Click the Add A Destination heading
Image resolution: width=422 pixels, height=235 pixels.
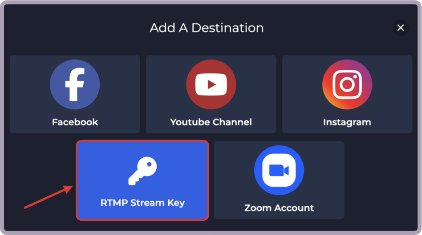pos(207,28)
